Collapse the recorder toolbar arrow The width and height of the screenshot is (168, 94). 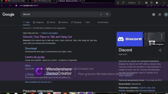point(118,3)
